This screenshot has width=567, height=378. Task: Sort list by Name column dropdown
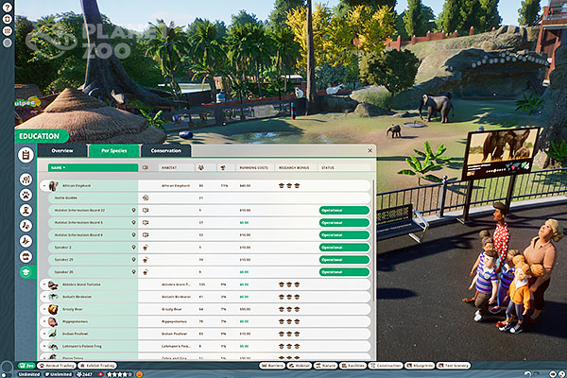tap(93, 168)
